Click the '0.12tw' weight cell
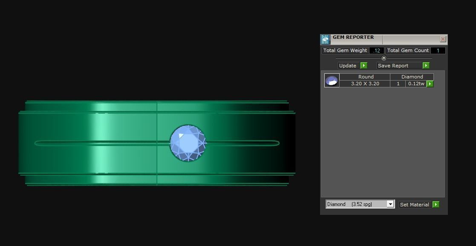 [416, 84]
